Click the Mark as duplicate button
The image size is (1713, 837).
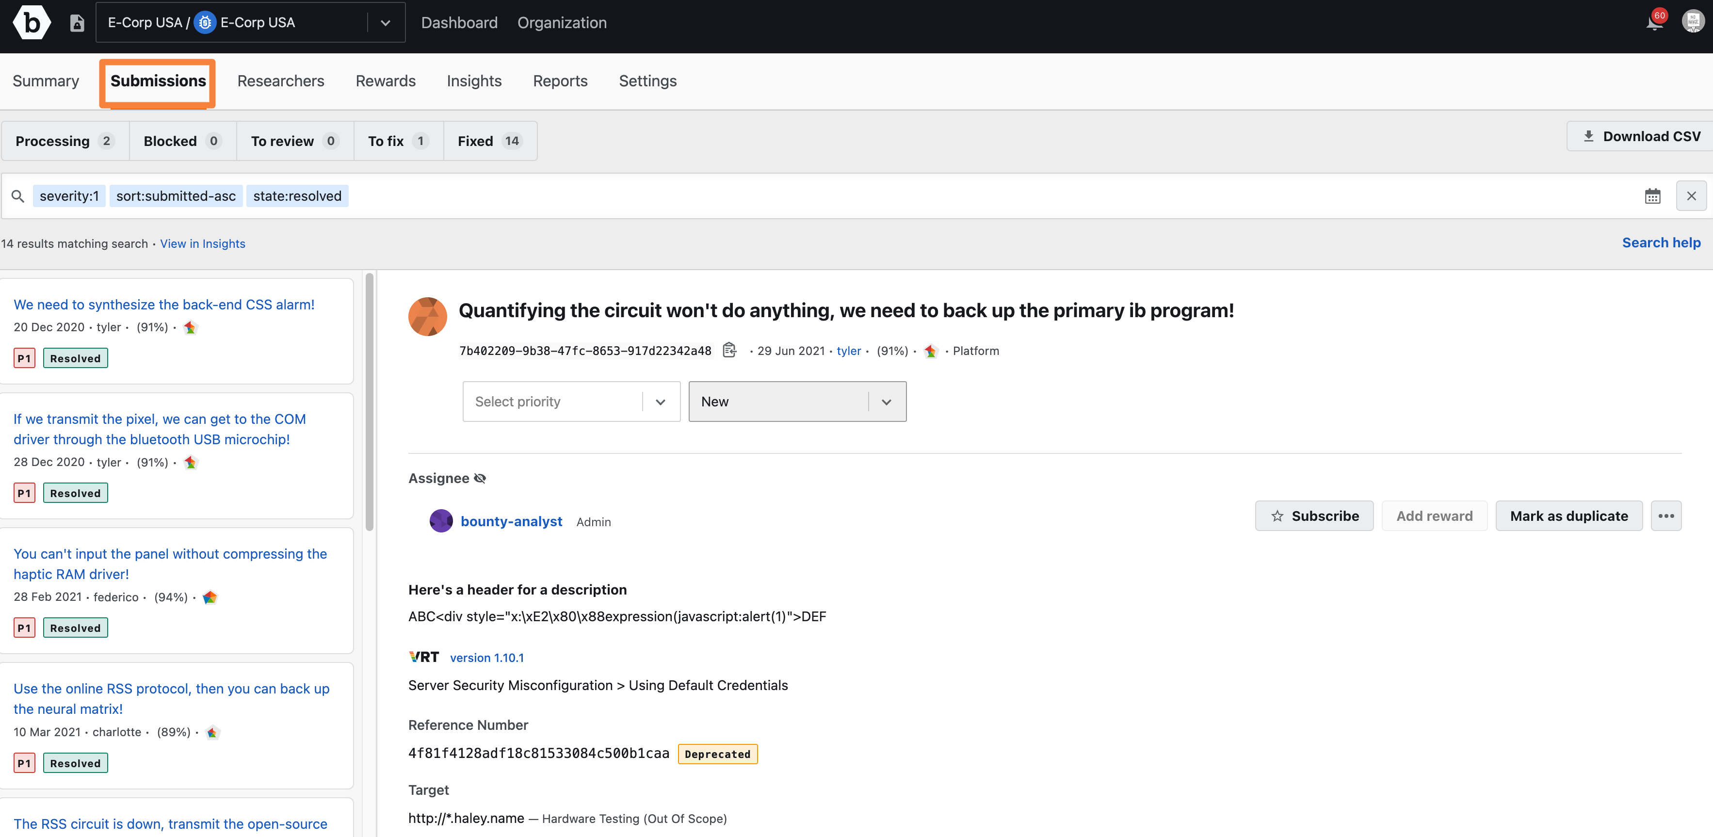pyautogui.click(x=1569, y=515)
